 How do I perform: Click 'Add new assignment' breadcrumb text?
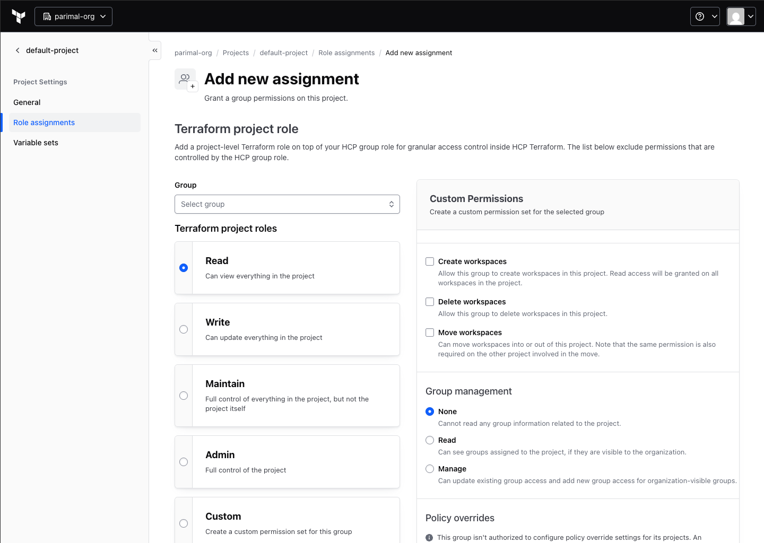pos(419,53)
